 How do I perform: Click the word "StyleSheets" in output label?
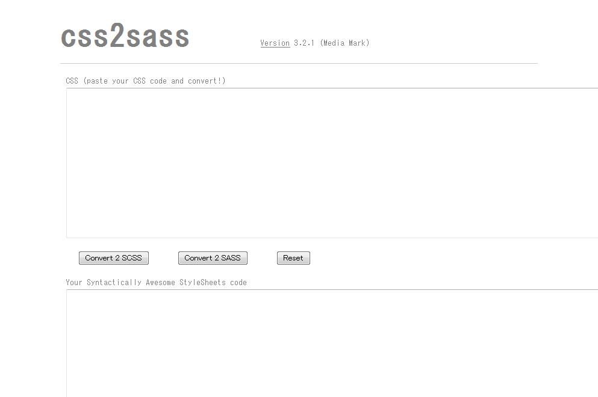coord(202,282)
